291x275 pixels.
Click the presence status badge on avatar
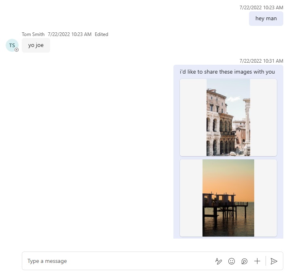point(17,50)
